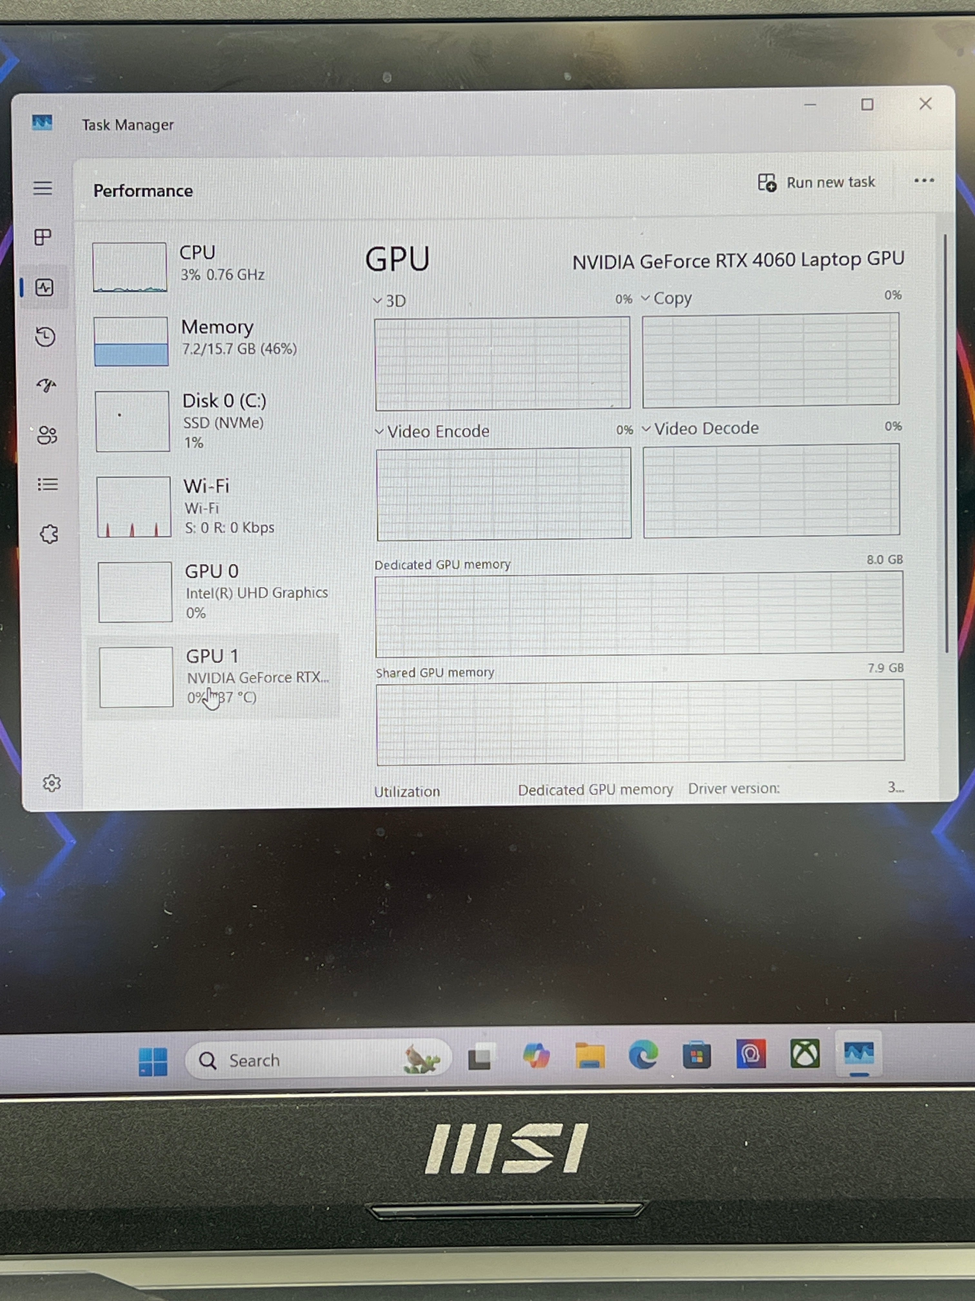This screenshot has width=975, height=1301.
Task: Open the Details page icon
Action: (48, 485)
